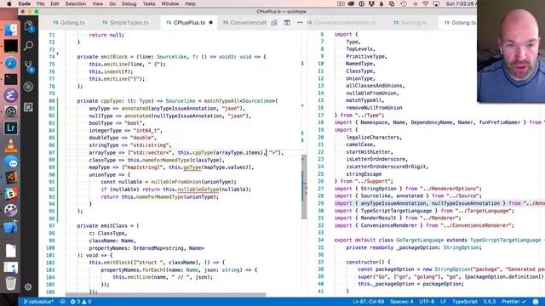This screenshot has height=306, width=545.
Task: Click the left editor horizontal scrollbar
Action: pos(165,295)
